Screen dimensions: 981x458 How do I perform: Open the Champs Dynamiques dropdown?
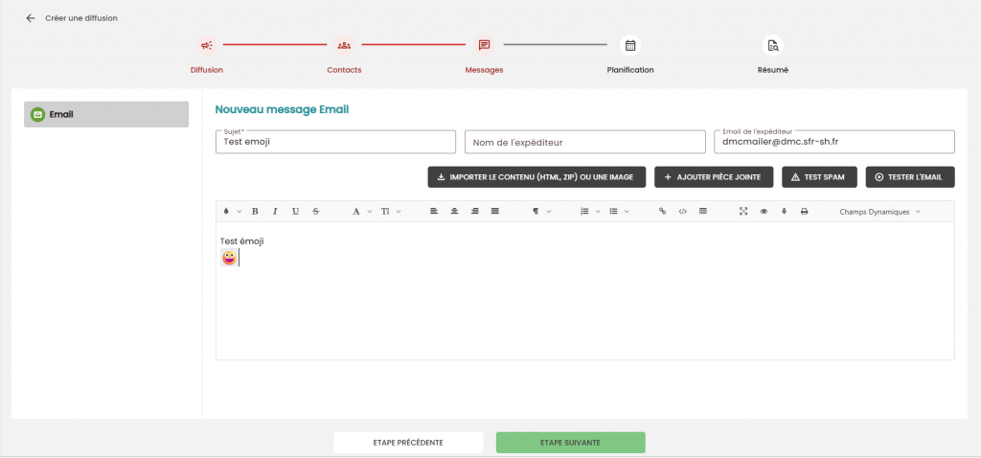879,212
